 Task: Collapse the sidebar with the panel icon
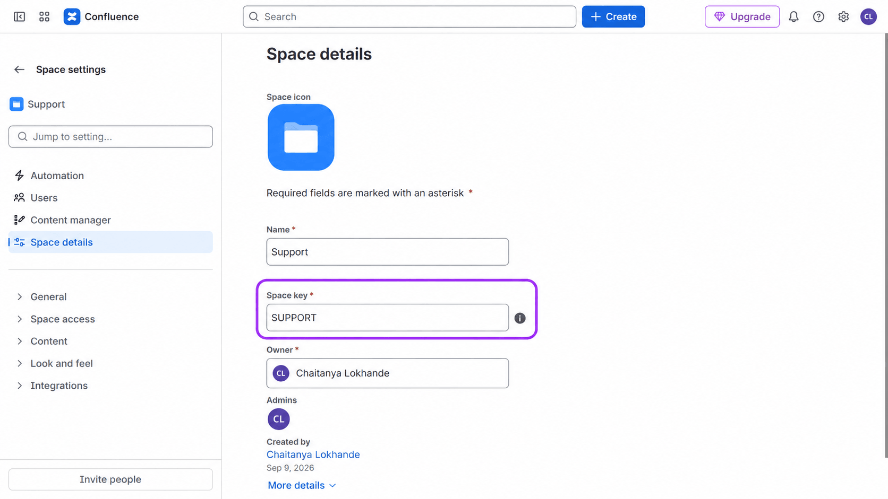(x=20, y=16)
